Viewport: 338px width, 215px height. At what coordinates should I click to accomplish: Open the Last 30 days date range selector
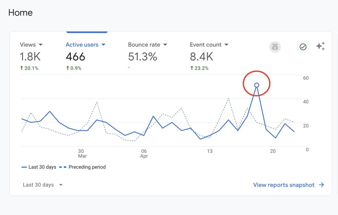tap(43, 185)
